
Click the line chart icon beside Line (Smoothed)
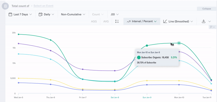pos(165,21)
